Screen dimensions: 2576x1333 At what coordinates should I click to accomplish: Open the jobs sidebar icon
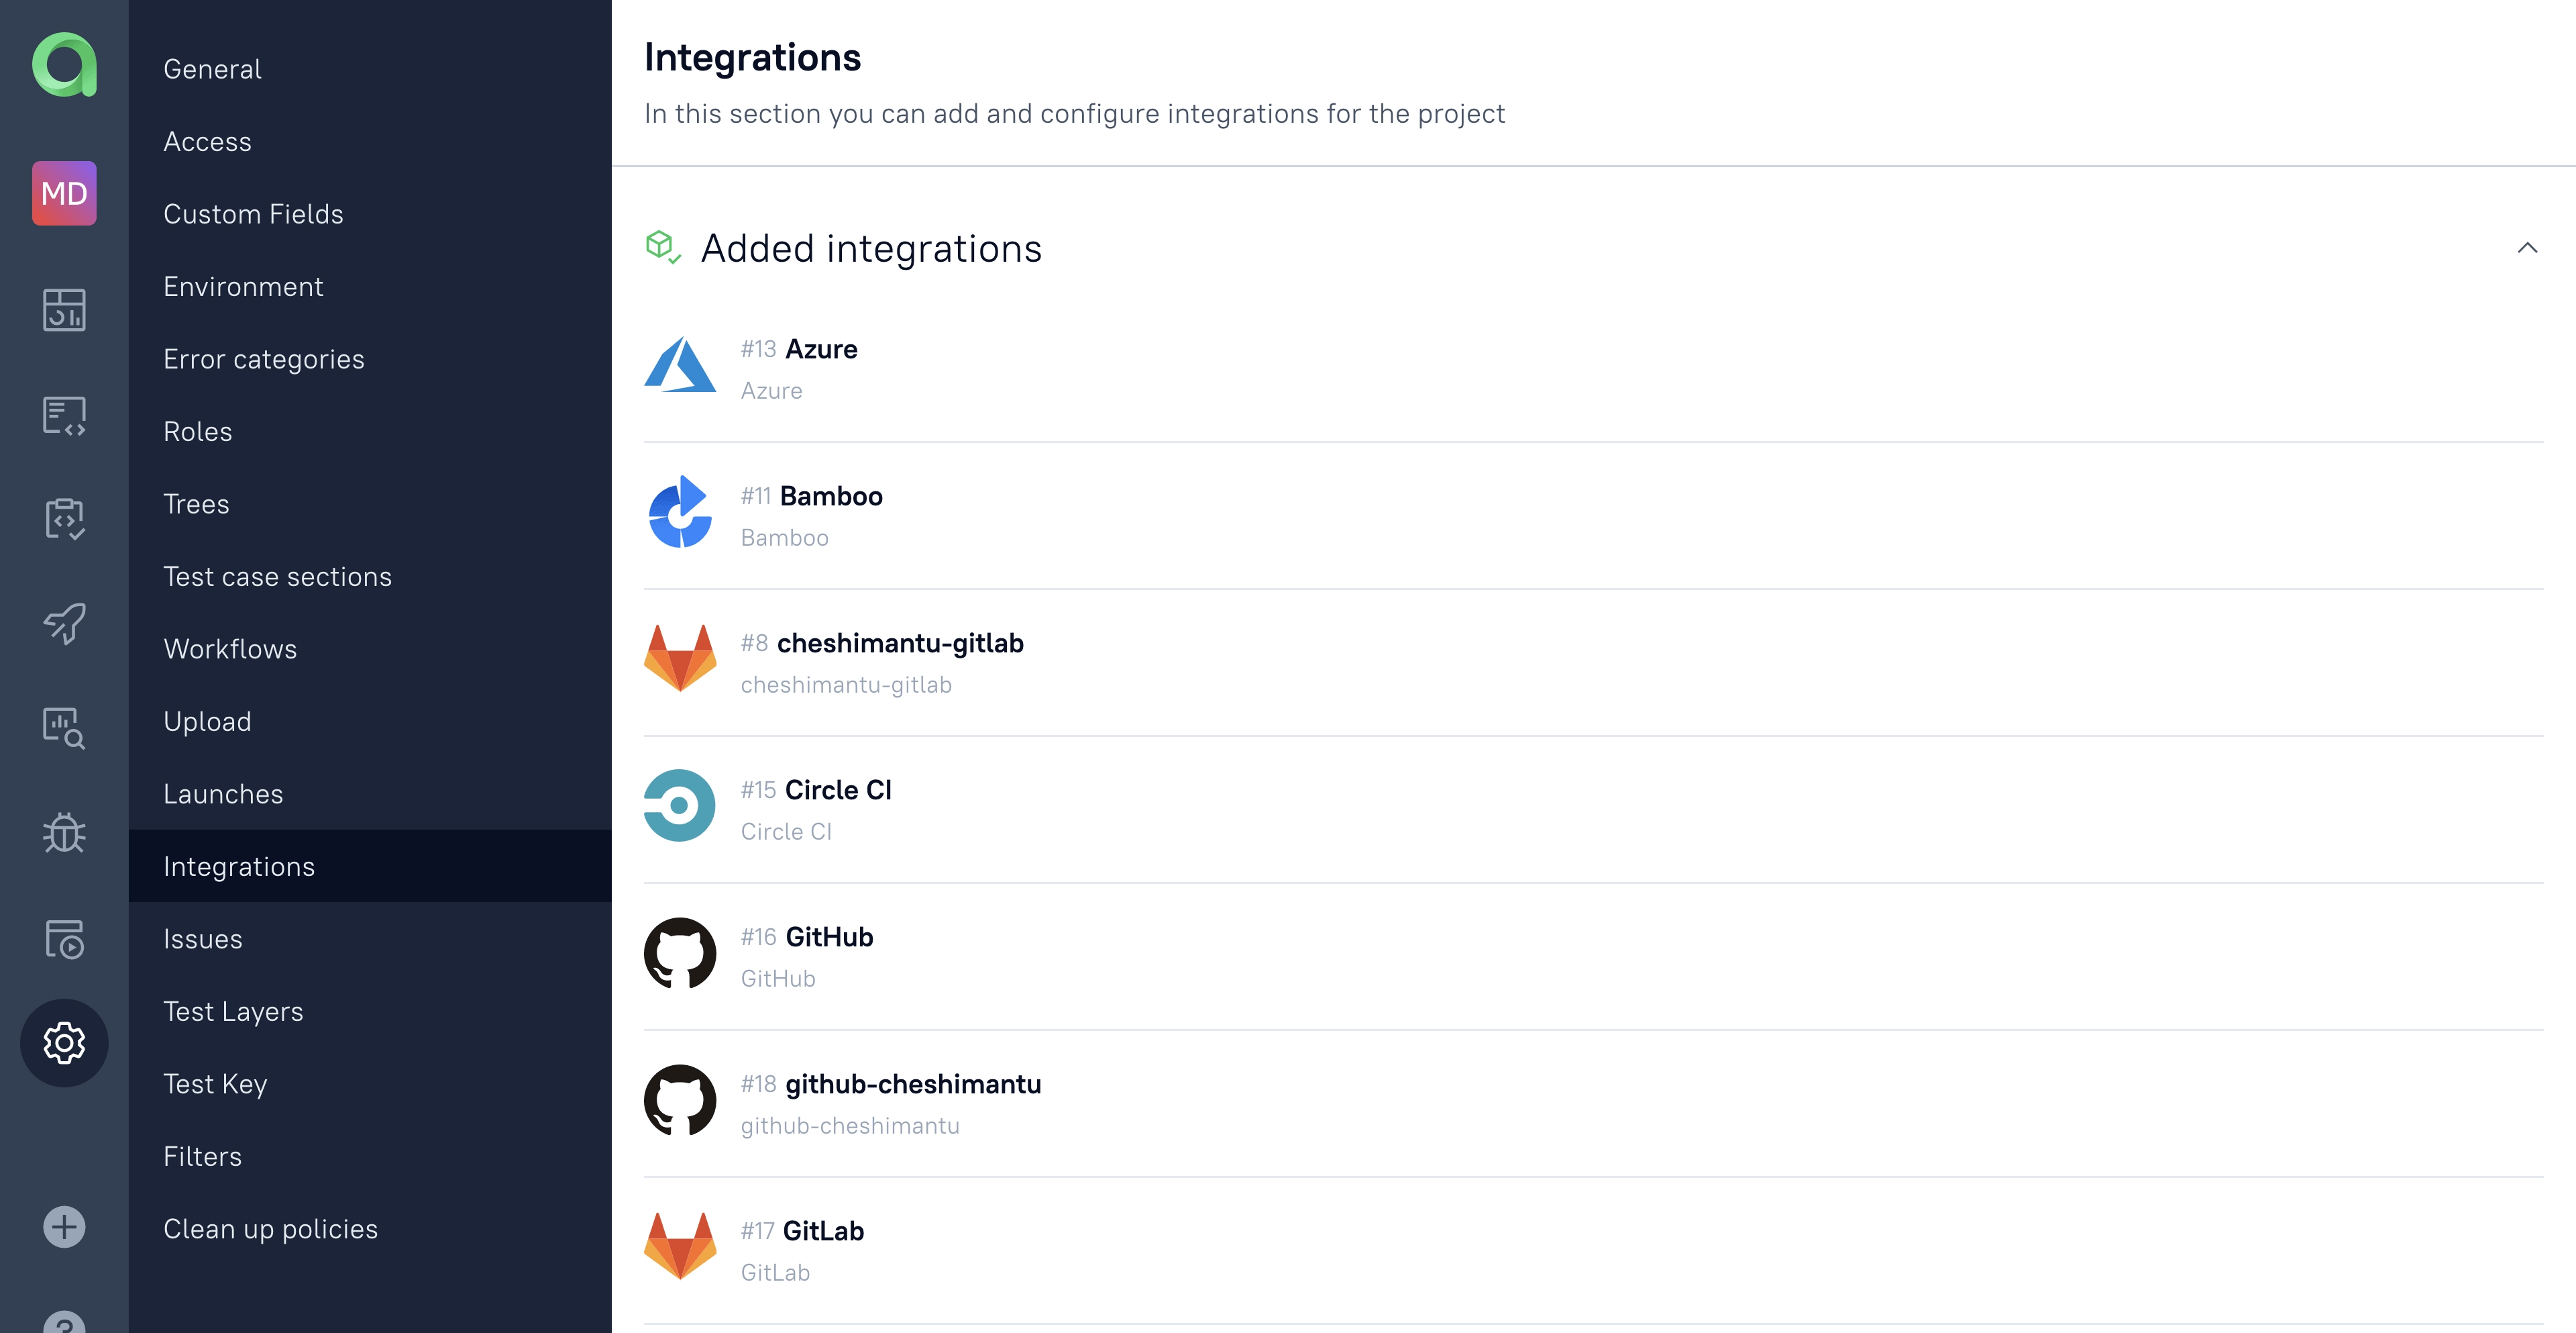pos(64,939)
